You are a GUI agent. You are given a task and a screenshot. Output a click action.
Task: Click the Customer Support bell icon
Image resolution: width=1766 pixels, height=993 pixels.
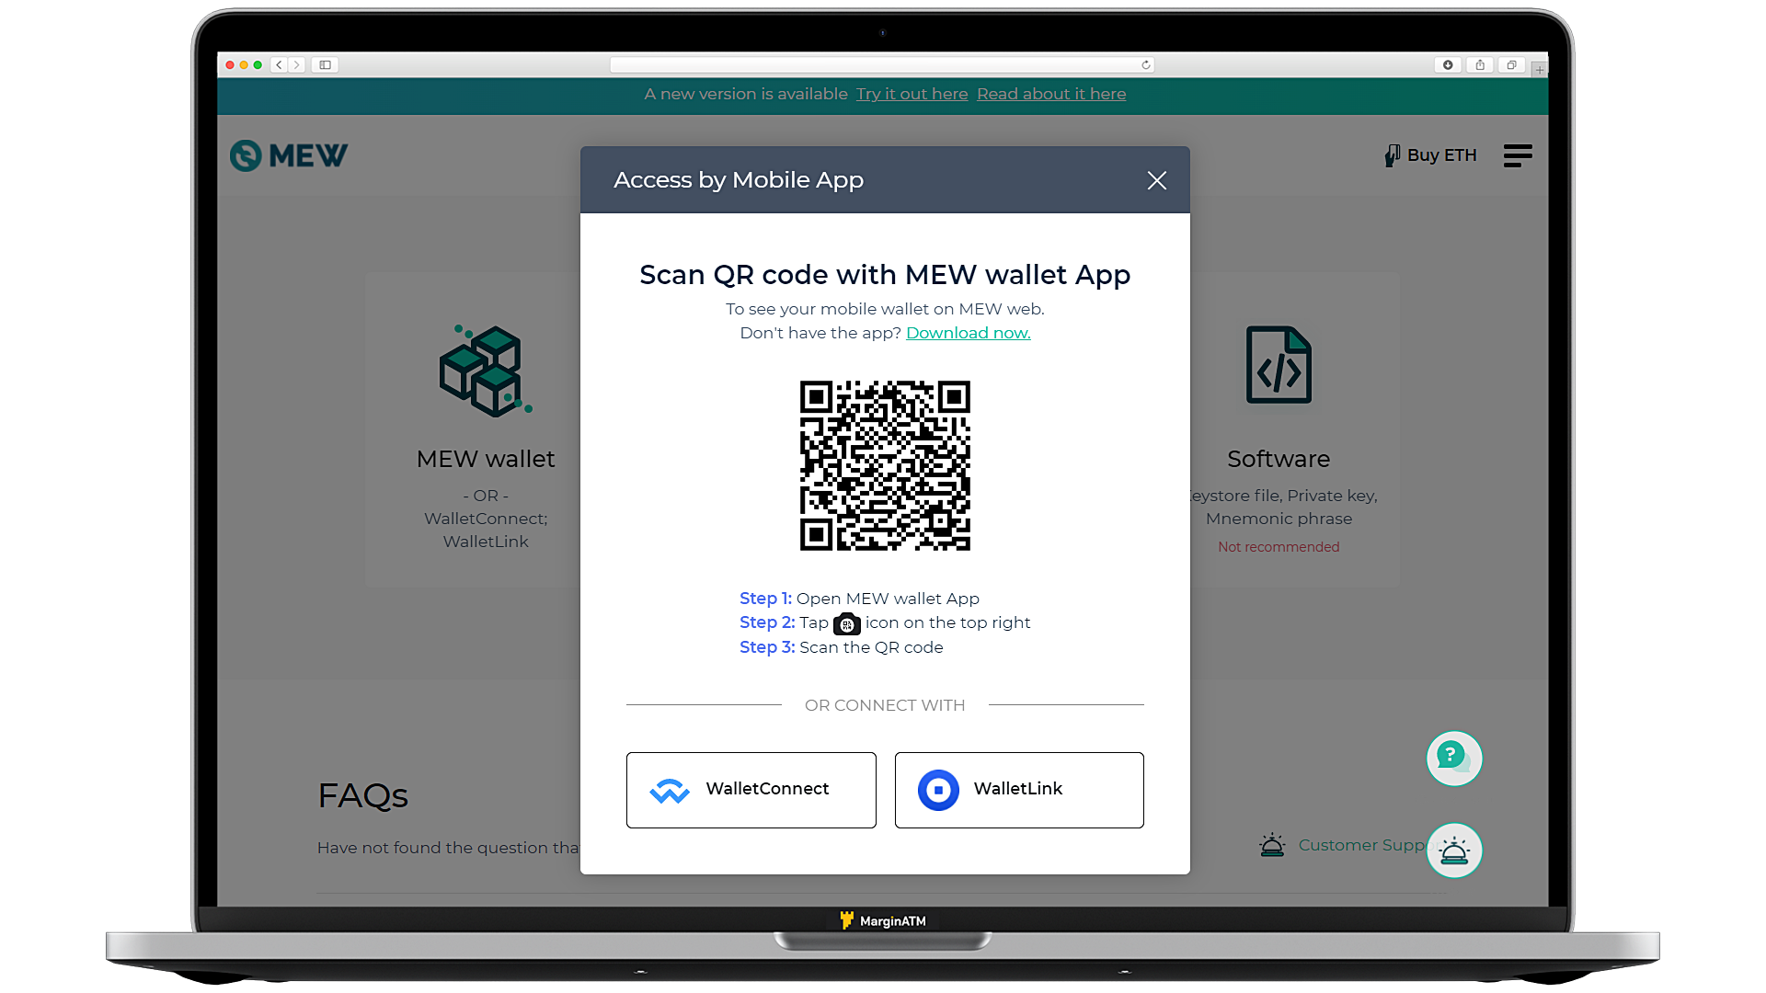(x=1453, y=849)
